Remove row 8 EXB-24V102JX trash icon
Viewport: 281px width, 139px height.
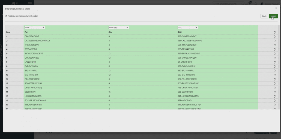(x=274, y=67)
